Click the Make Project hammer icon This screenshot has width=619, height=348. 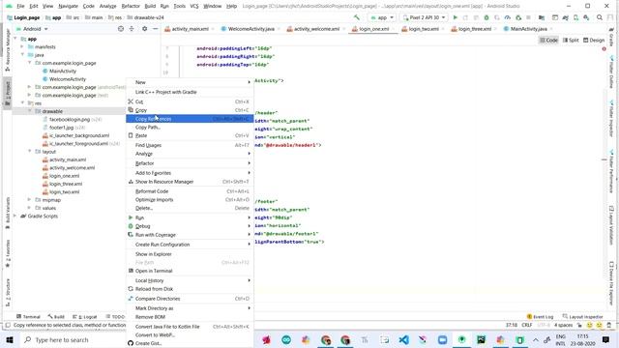point(357,17)
